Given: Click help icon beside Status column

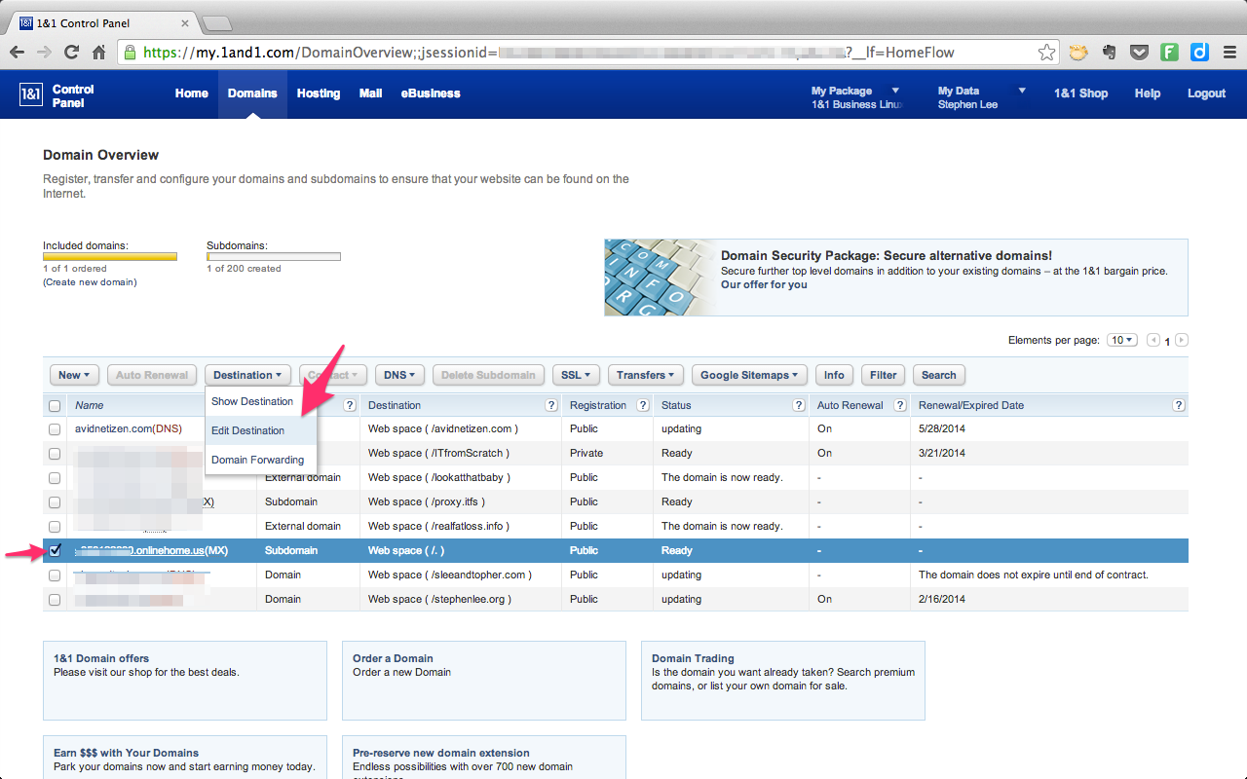Looking at the screenshot, I should [799, 405].
